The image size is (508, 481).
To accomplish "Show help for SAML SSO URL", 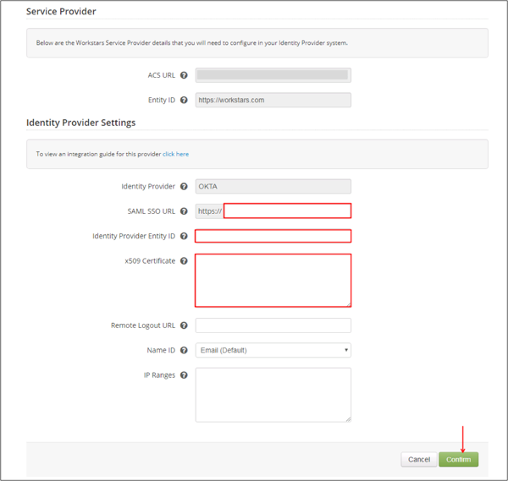I will click(x=185, y=211).
